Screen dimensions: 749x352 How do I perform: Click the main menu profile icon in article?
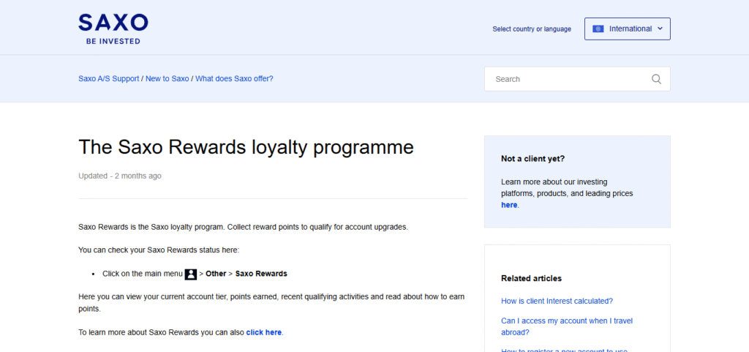coord(191,274)
